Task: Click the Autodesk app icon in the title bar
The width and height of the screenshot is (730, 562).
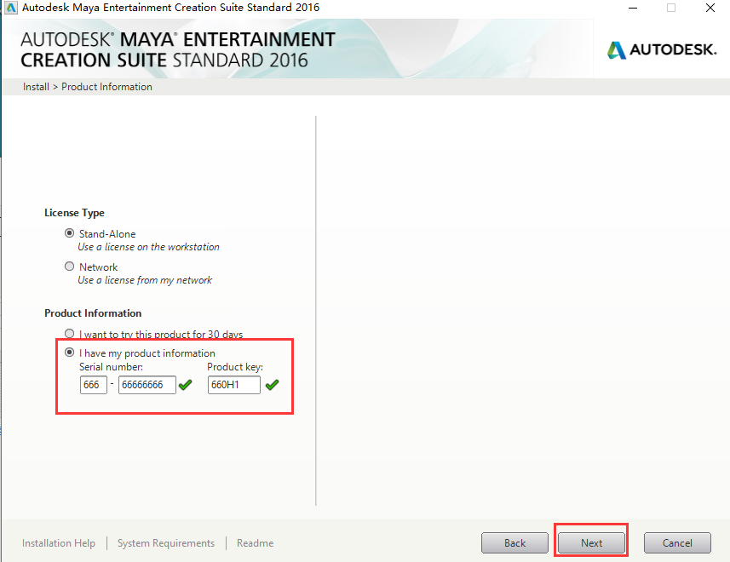Action: 11,8
